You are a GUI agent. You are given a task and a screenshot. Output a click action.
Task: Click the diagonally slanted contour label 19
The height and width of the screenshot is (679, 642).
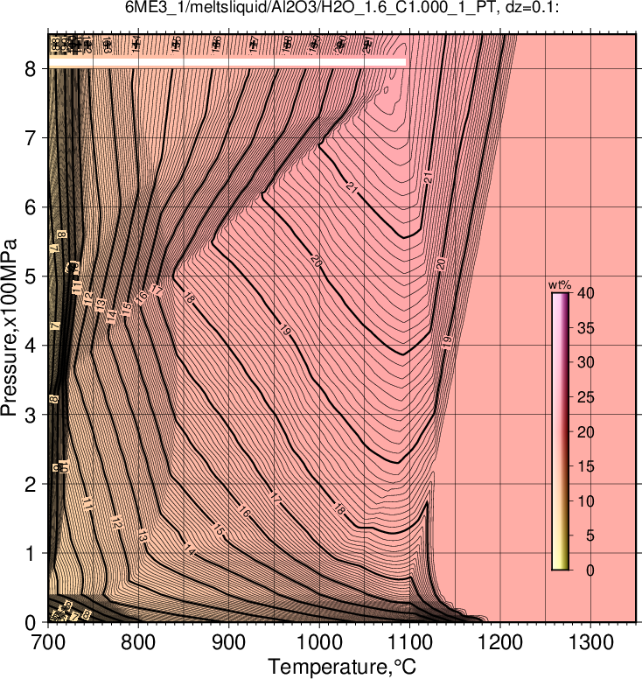(285, 331)
